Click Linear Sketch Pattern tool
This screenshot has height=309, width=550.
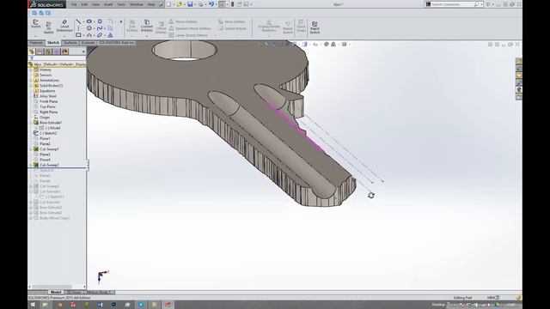click(188, 35)
